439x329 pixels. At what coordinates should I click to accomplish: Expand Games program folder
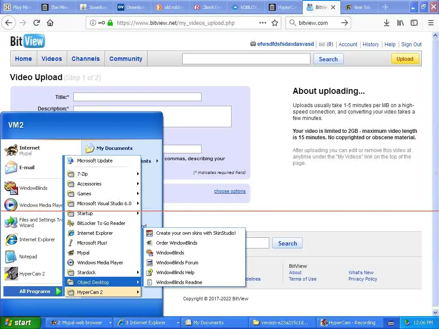pyautogui.click(x=103, y=194)
